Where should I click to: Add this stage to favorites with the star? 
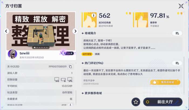pos(136,102)
